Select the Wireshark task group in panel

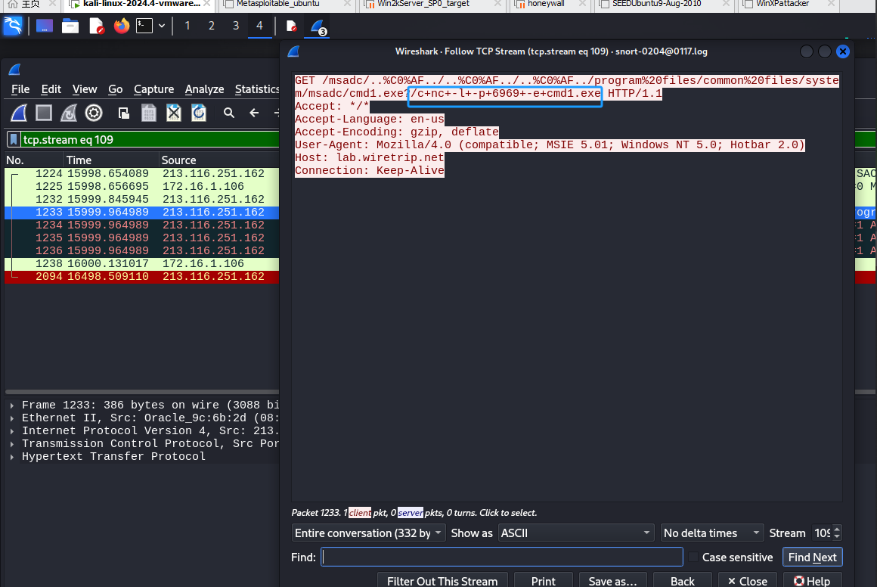(x=318, y=26)
